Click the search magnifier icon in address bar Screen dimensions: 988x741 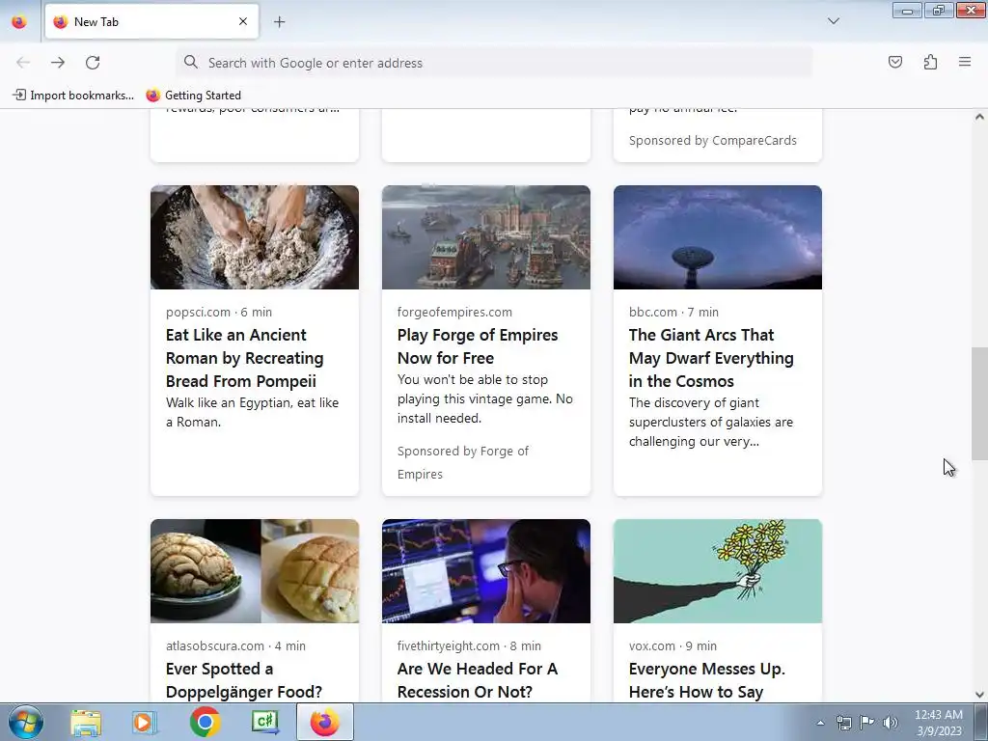[190, 62]
